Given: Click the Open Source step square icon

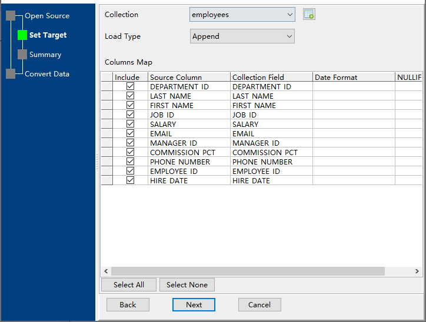Looking at the screenshot, I should (11, 16).
